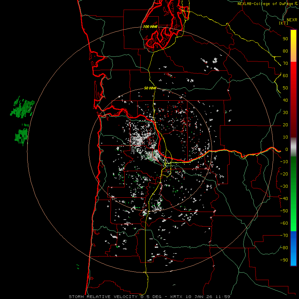Select the 70 value on velocity scale
299x299 pixels.
(285, 63)
